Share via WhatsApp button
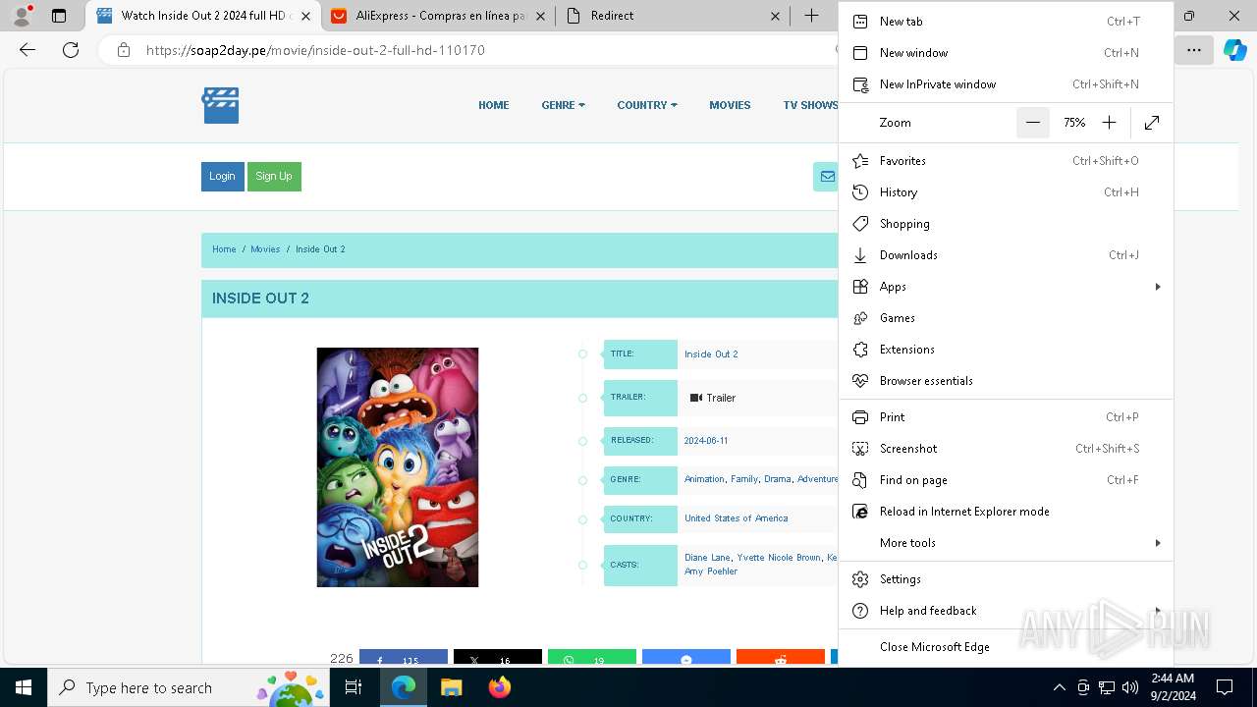1257x707 pixels. 591,659
